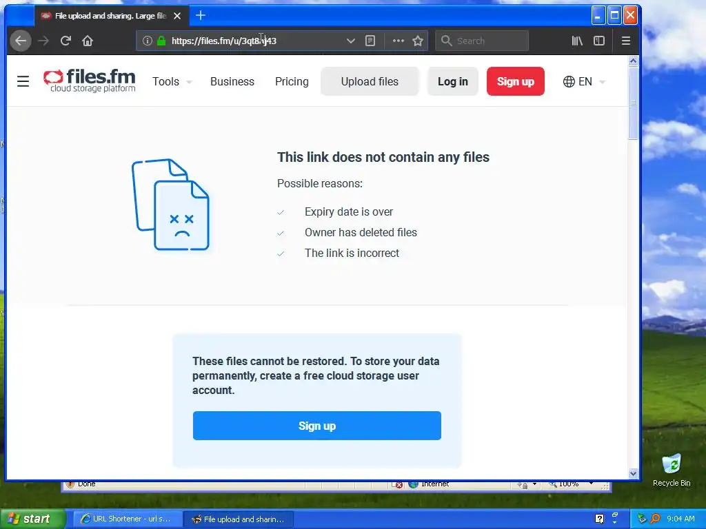The width and height of the screenshot is (706, 529).
Task: Show site information icon in address bar
Action: point(147,41)
